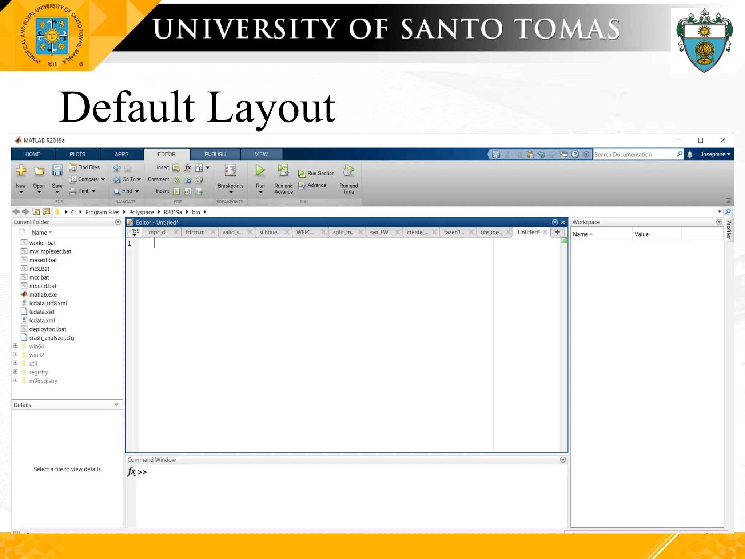Click the notification bell icon
This screenshot has width=745, height=559.
(690, 154)
